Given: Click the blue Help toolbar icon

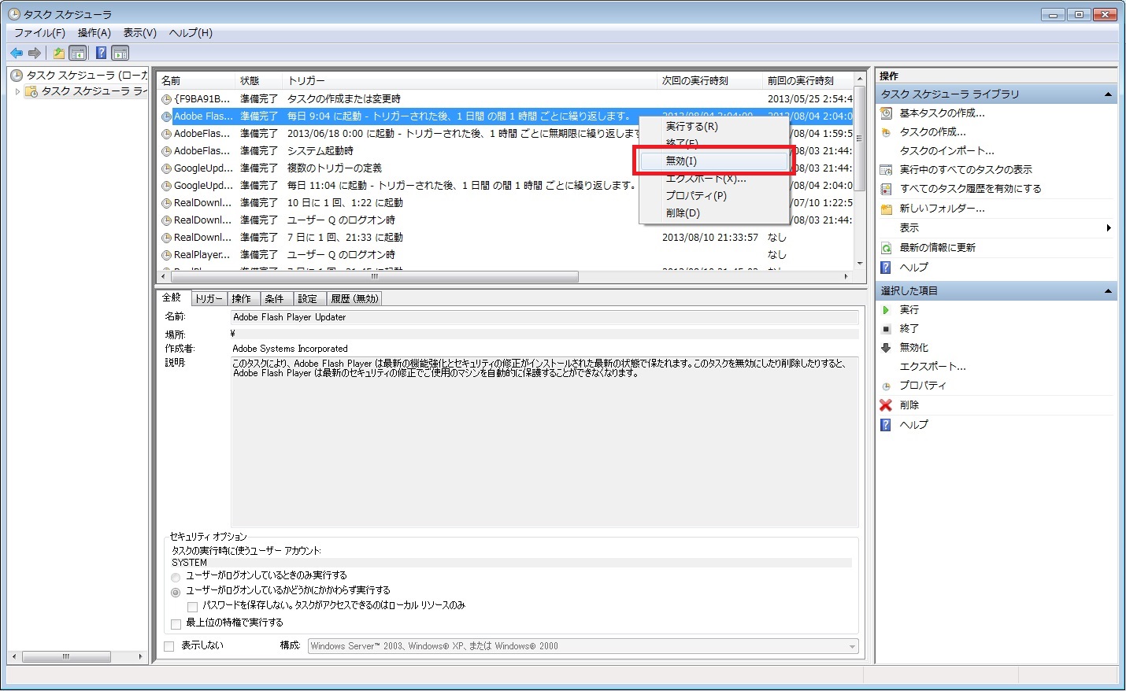Looking at the screenshot, I should pyautogui.click(x=101, y=53).
